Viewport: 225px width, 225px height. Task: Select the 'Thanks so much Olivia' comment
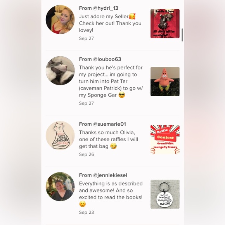click(x=109, y=139)
